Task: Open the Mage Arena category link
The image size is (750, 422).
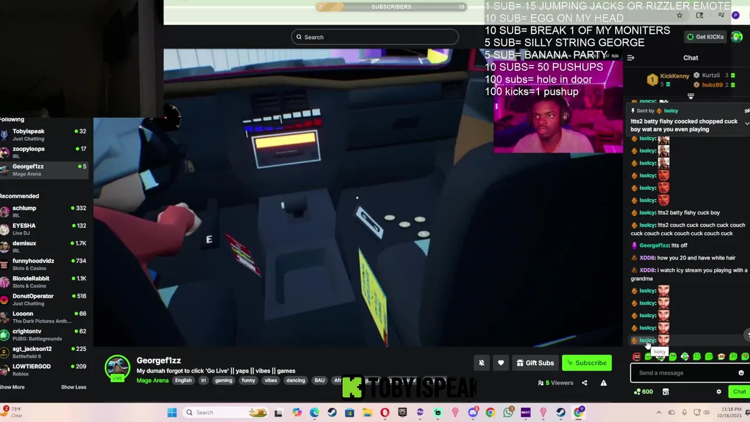Action: 152,380
